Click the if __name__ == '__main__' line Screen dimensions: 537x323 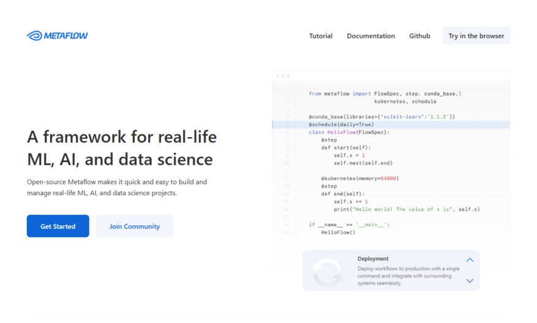click(x=349, y=225)
